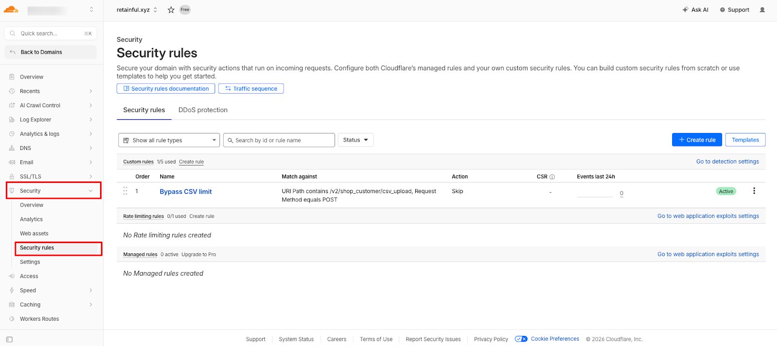The image size is (777, 346).
Task: Click the Ask AI sparkle button
Action: (x=695, y=10)
